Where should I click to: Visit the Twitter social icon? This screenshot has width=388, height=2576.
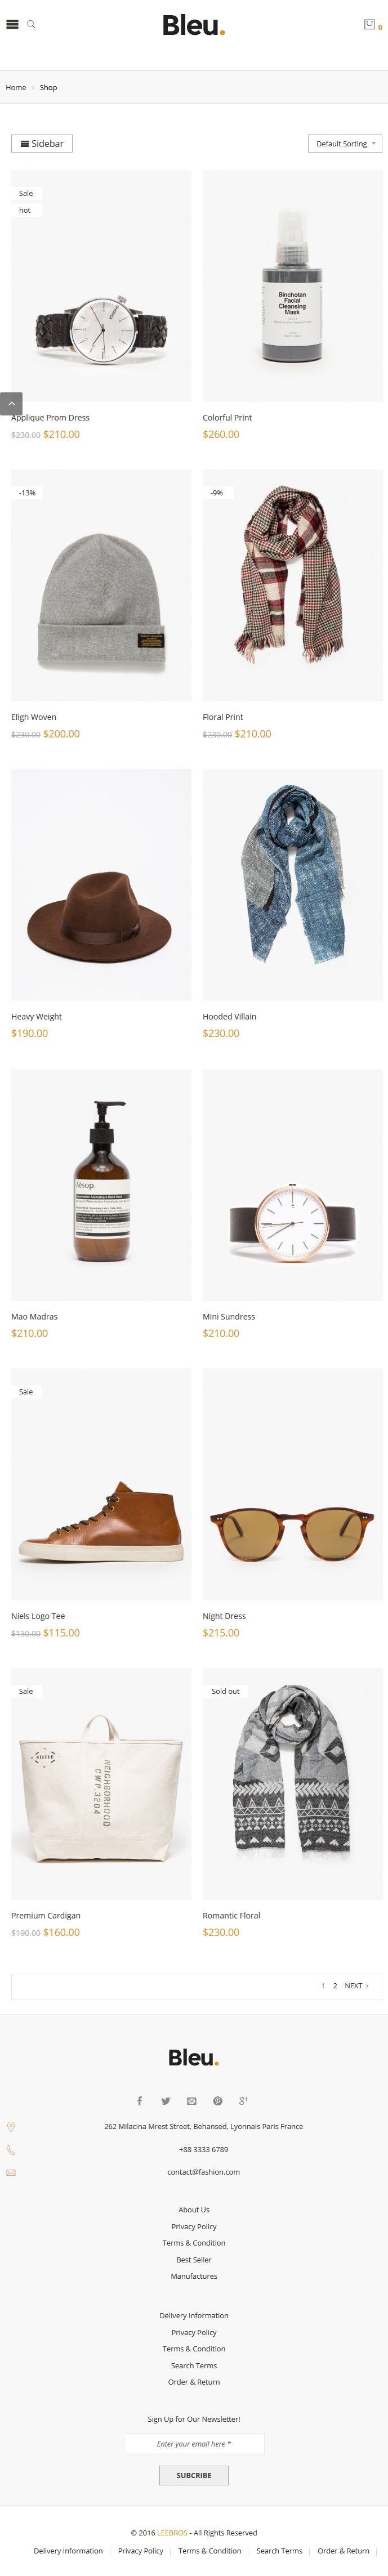(x=166, y=2100)
